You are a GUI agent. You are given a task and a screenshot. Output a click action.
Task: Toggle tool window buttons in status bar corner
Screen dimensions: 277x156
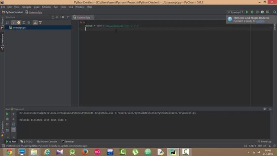(3, 146)
